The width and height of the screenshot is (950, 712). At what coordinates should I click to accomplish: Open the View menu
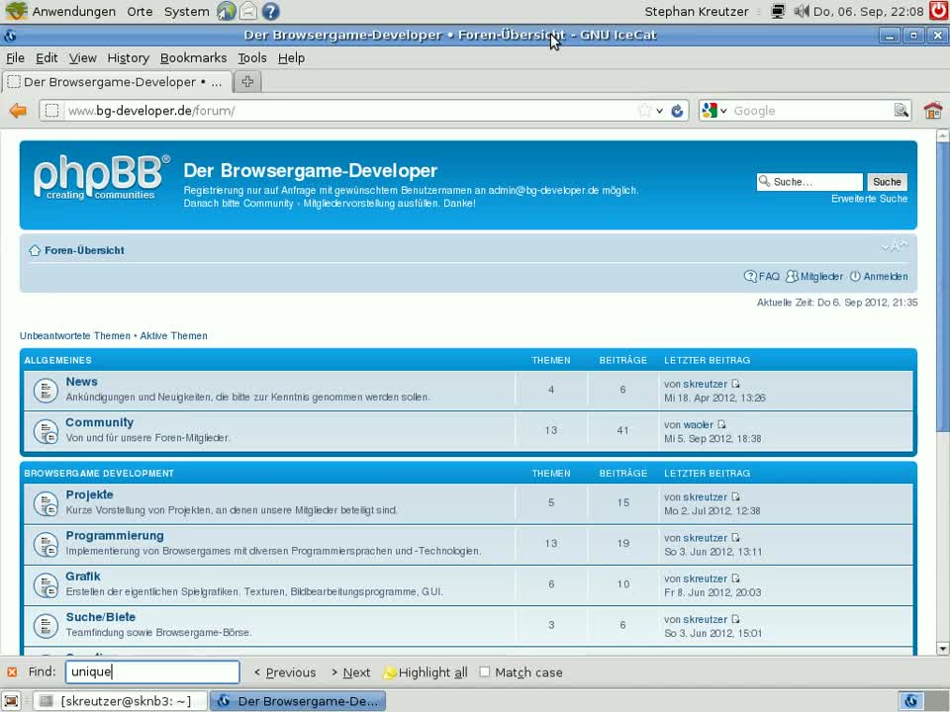pos(82,58)
